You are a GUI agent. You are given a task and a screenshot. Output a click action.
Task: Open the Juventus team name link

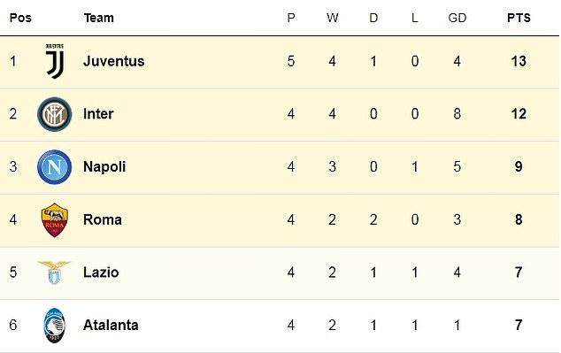pyautogui.click(x=114, y=61)
